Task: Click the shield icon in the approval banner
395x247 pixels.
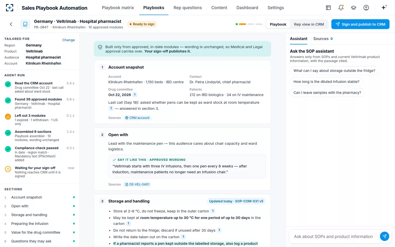Action: [100, 47]
